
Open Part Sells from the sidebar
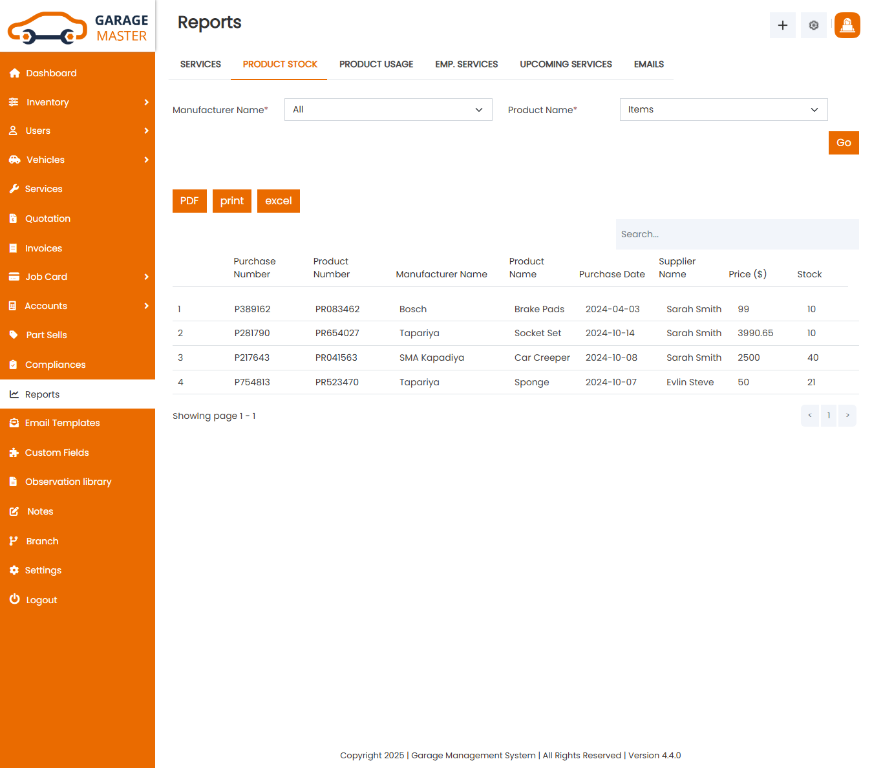[46, 335]
